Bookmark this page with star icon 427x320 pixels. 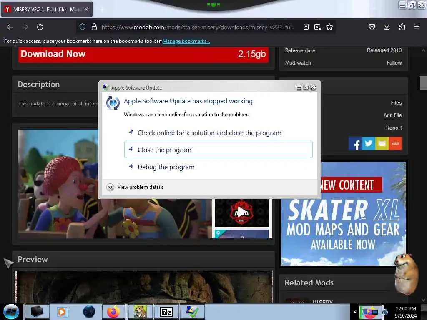coord(329,27)
